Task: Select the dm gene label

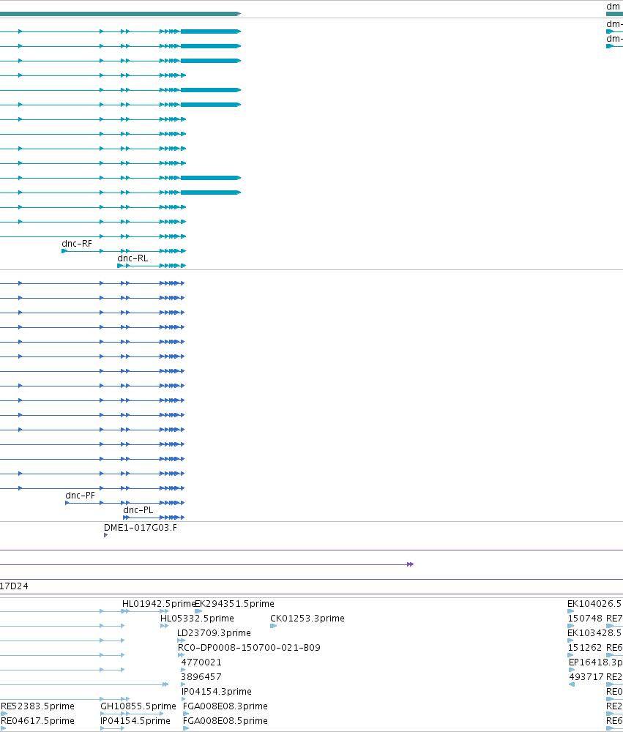Action: tap(613, 7)
